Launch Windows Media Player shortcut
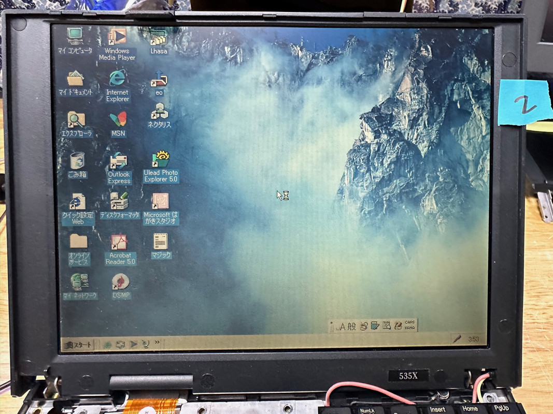 tap(117, 45)
